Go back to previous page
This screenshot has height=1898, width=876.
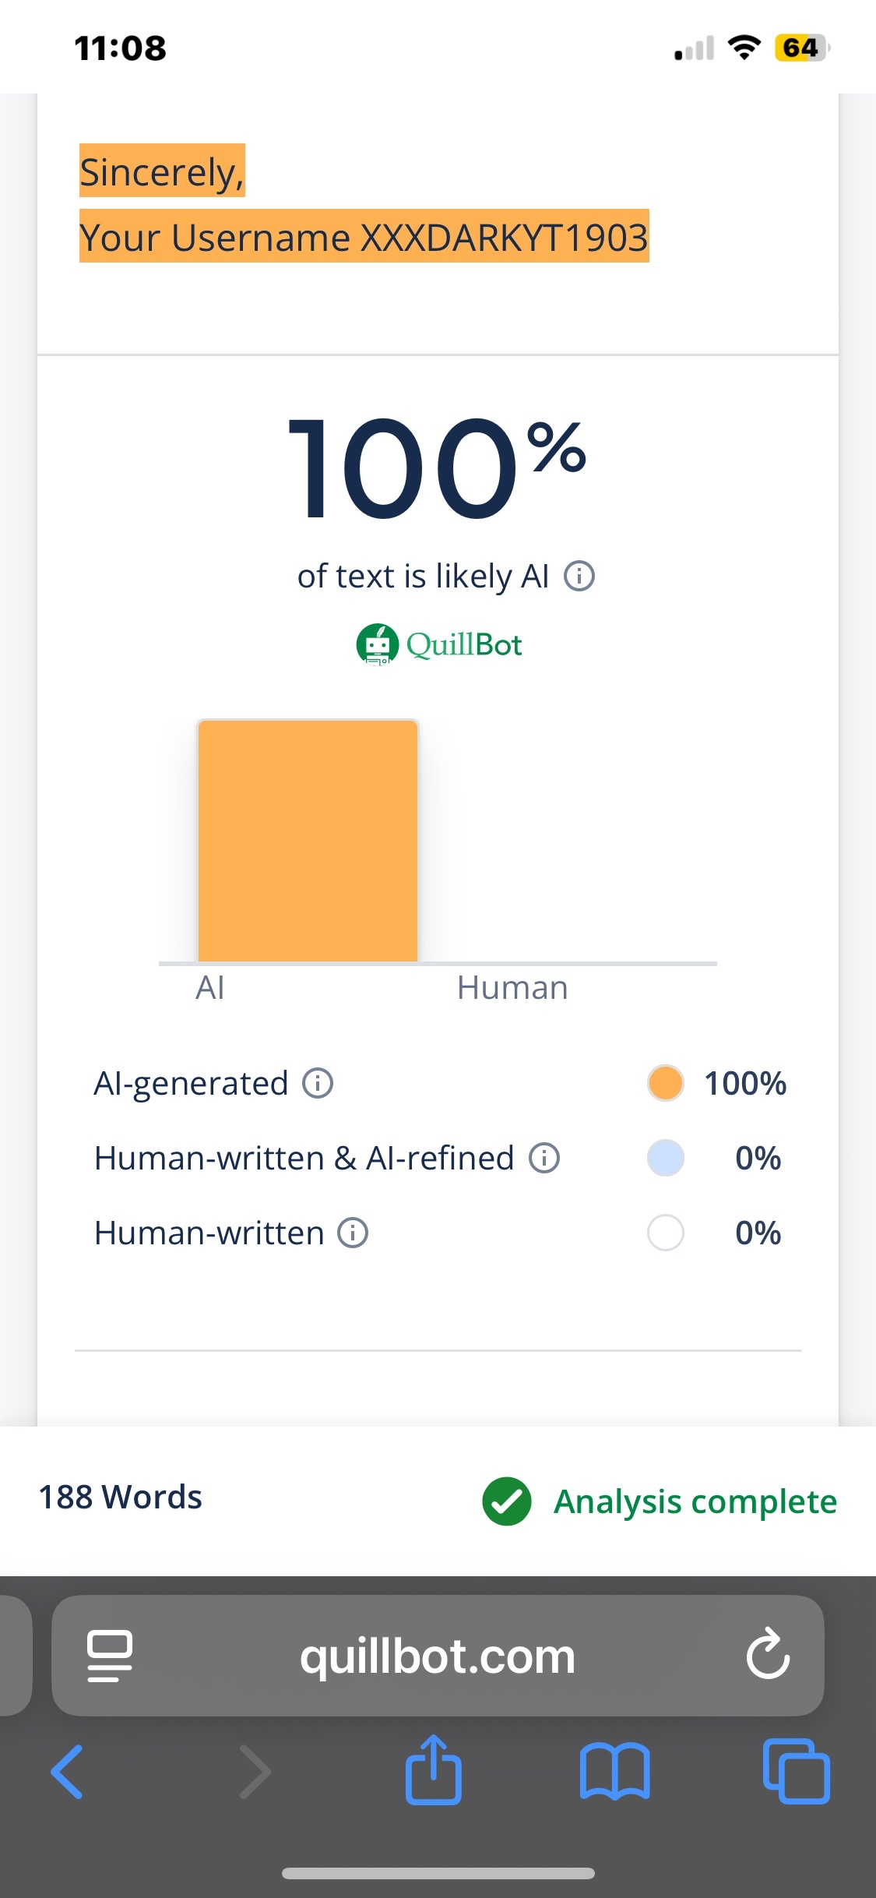pyautogui.click(x=69, y=1770)
